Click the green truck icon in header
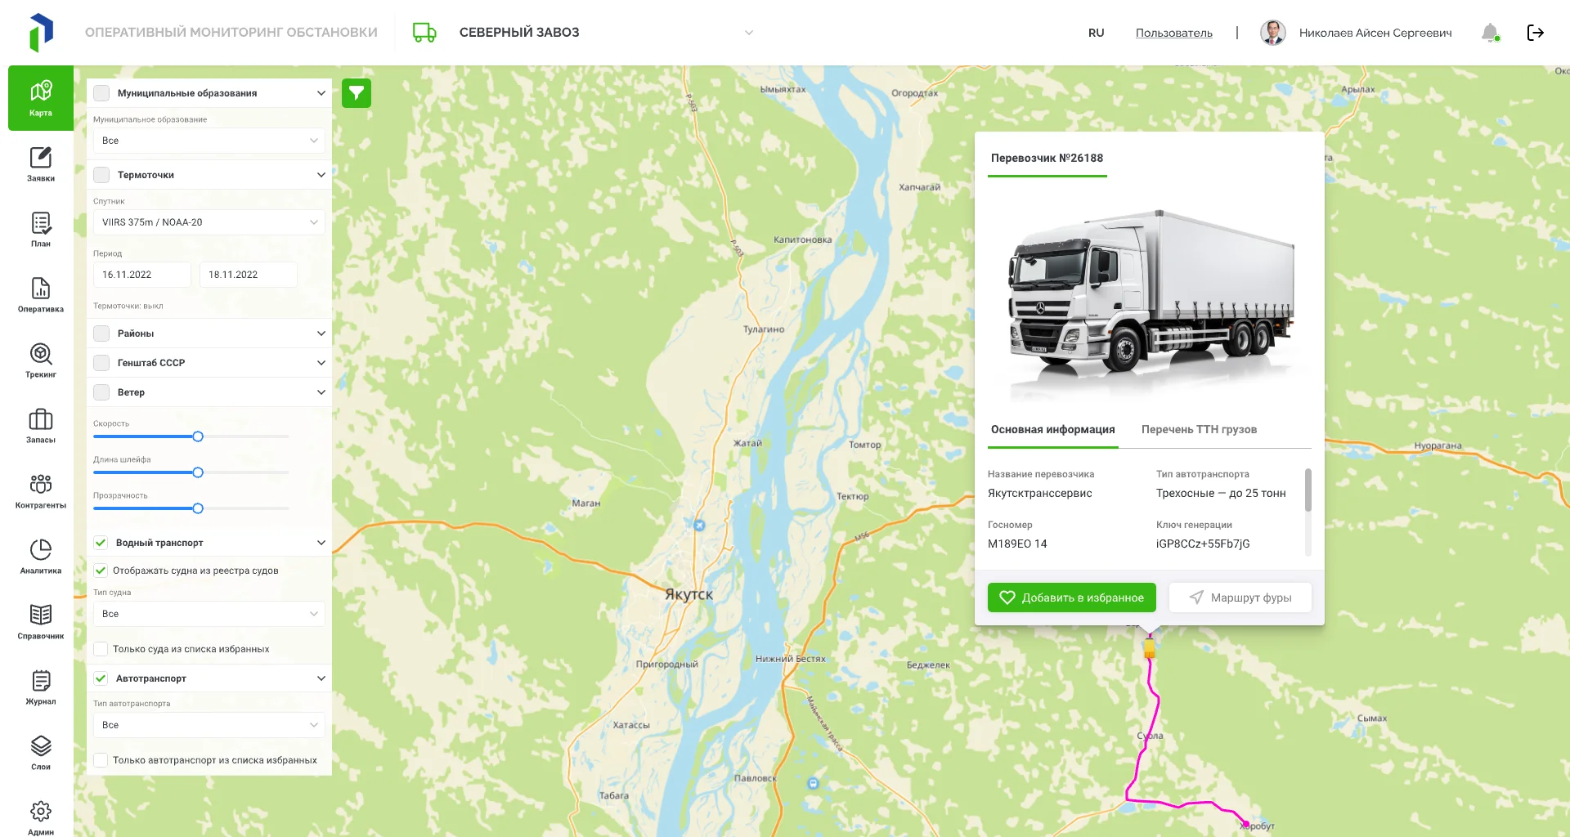The height and width of the screenshot is (837, 1570). (x=424, y=33)
